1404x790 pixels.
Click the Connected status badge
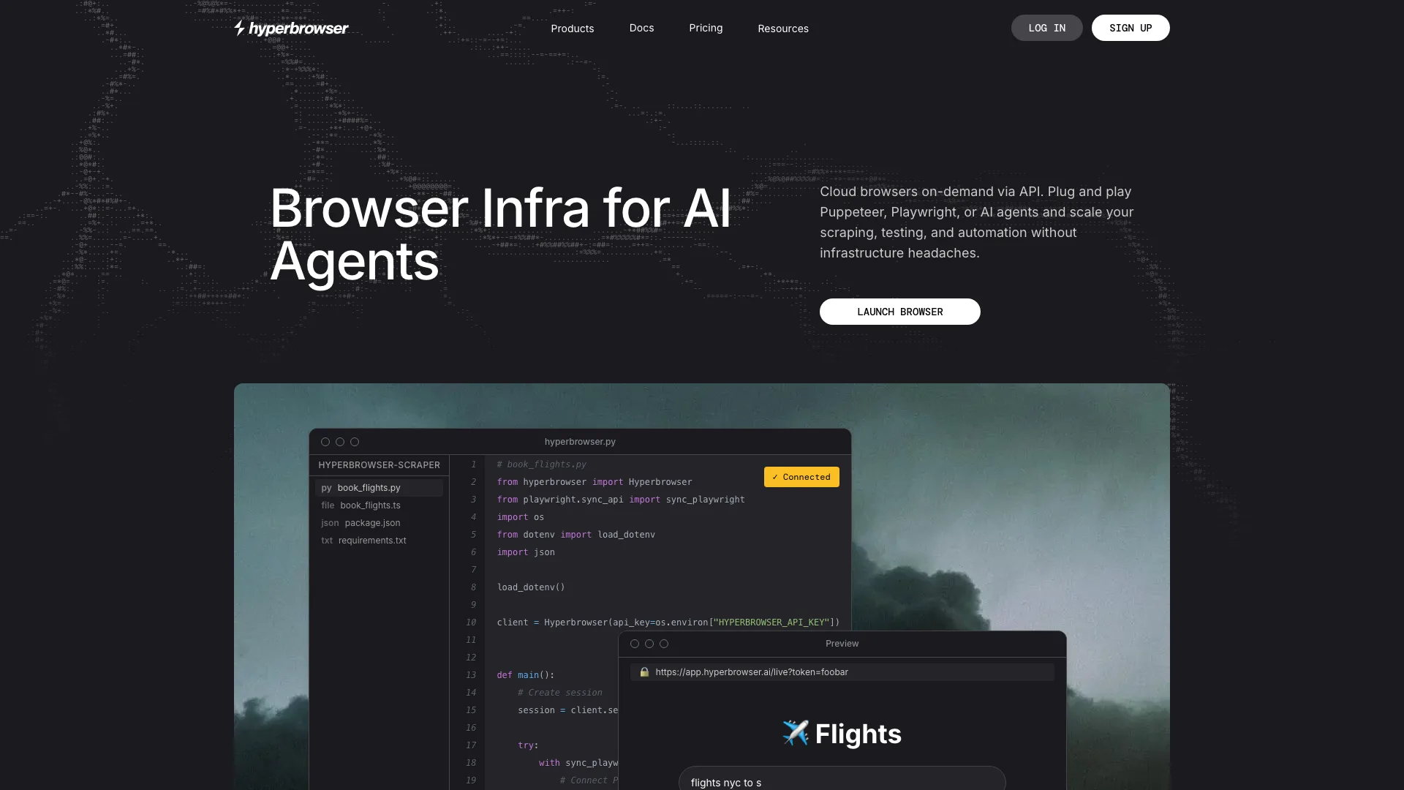[801, 477]
